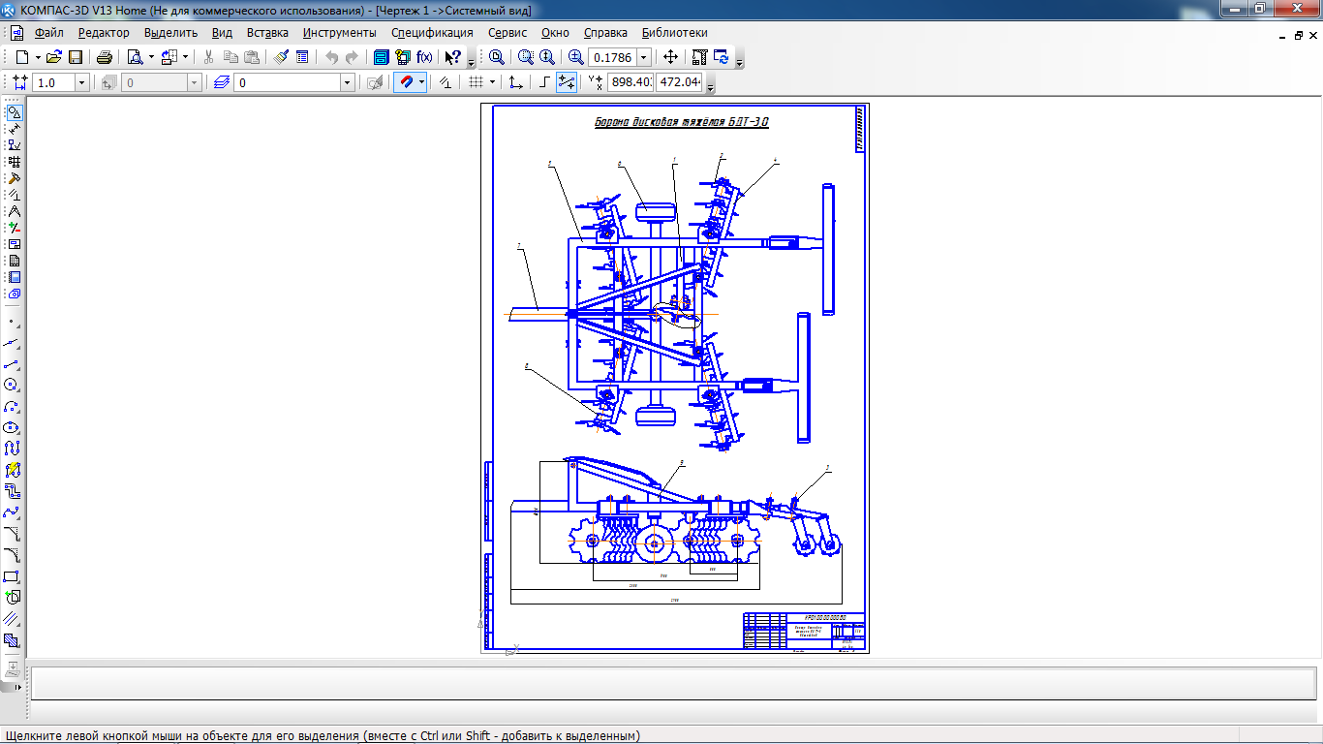Click the Y coordinate field 472.04
Screen dimensions: 1323x744
[679, 82]
